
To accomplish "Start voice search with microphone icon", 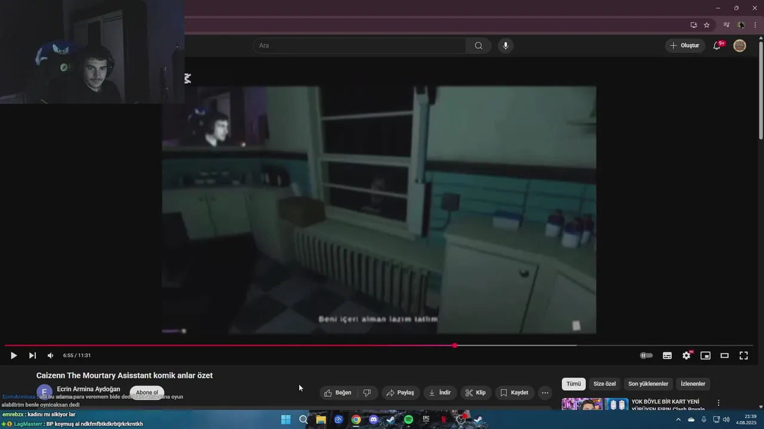I will 506,46.
